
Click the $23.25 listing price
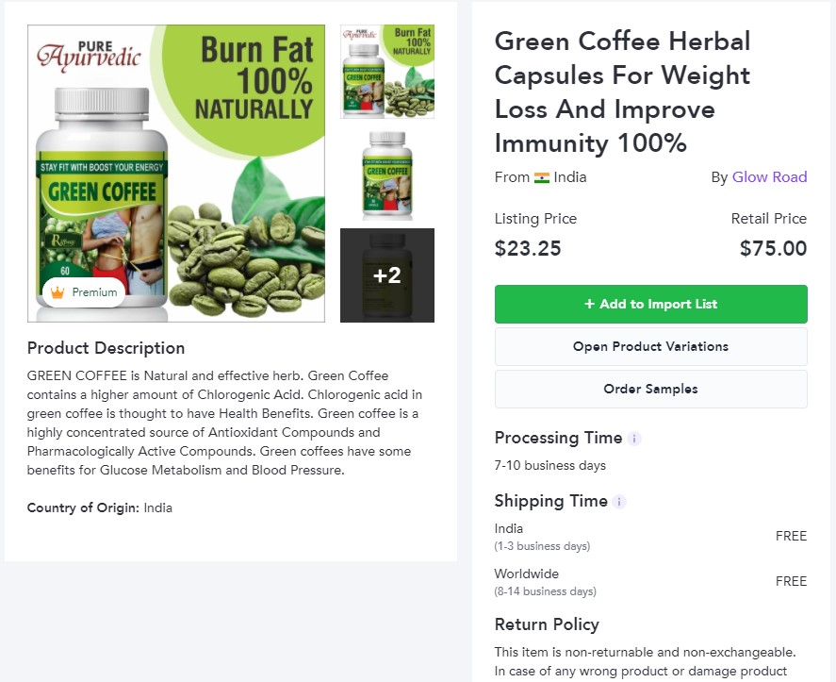point(528,249)
